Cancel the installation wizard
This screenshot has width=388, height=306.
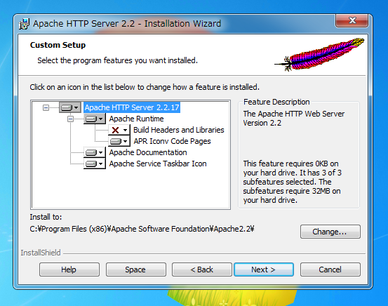330,270
